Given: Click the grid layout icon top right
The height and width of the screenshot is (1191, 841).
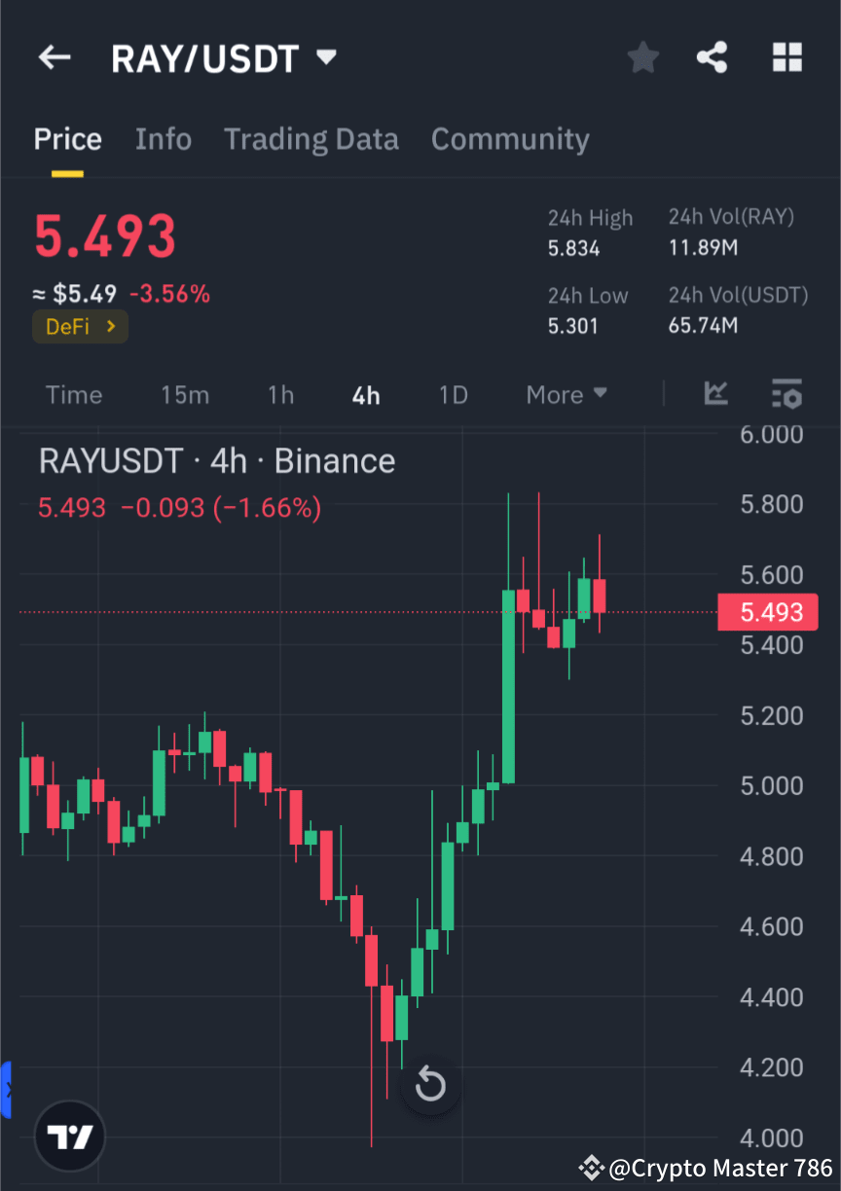Looking at the screenshot, I should (x=786, y=56).
